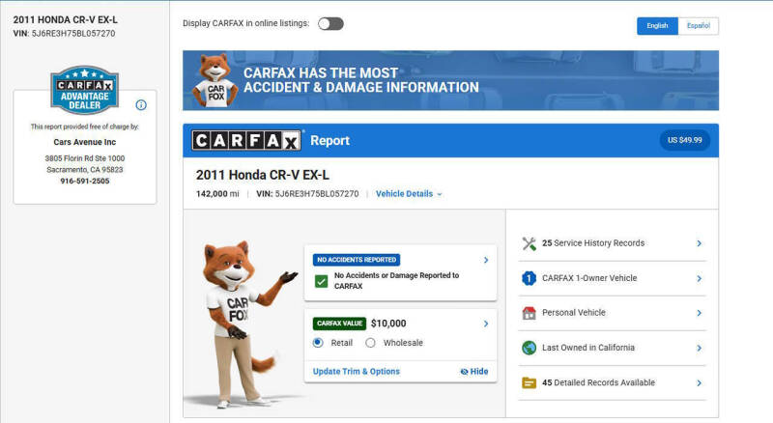Screen dimensions: 773x423
Task: Toggle Display CARFAX in online listings switch
Action: (330, 24)
